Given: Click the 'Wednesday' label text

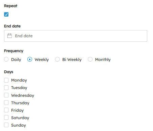Looking at the screenshot, I should tap(23, 95).
